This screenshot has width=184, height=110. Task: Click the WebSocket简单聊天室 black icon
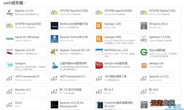[54, 26]
